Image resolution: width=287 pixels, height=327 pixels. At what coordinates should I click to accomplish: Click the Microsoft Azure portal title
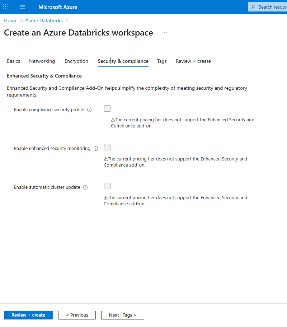coord(58,7)
